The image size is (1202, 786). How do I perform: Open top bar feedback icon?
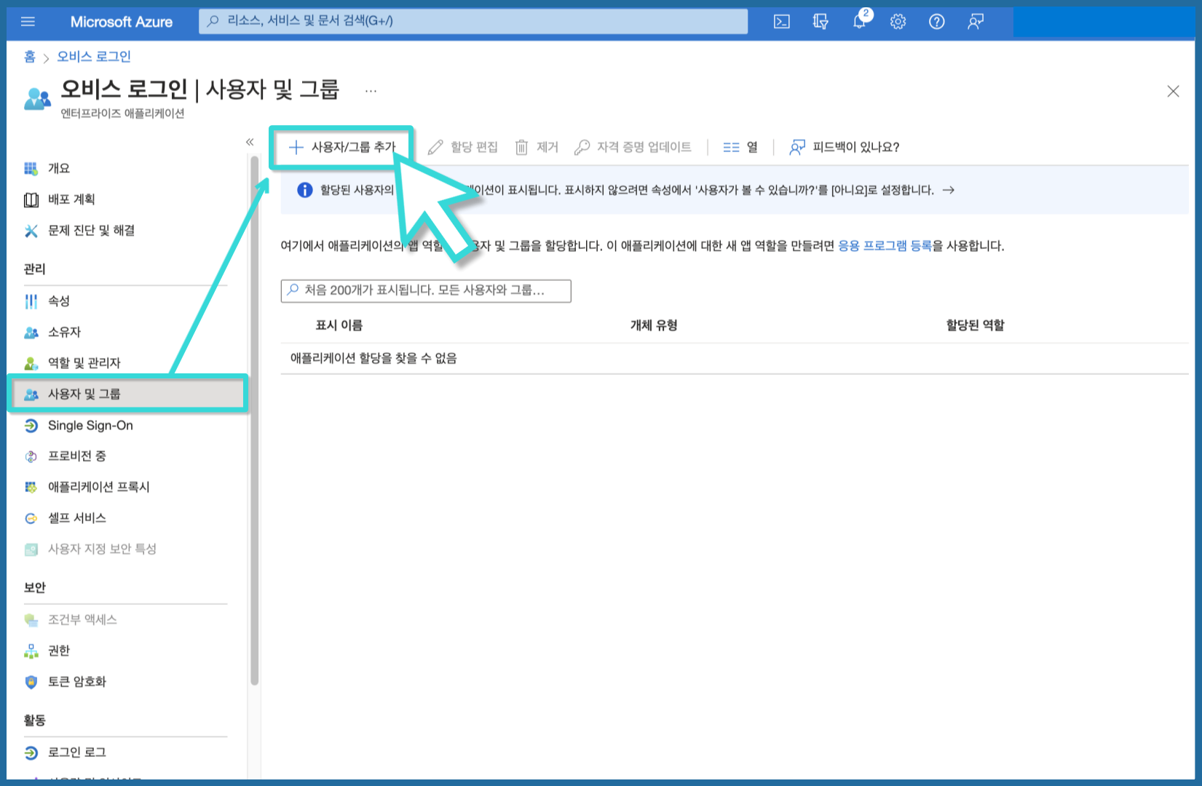pos(976,22)
